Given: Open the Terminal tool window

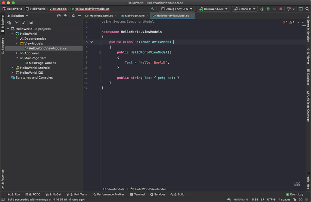Looking at the screenshot, I should (137, 195).
